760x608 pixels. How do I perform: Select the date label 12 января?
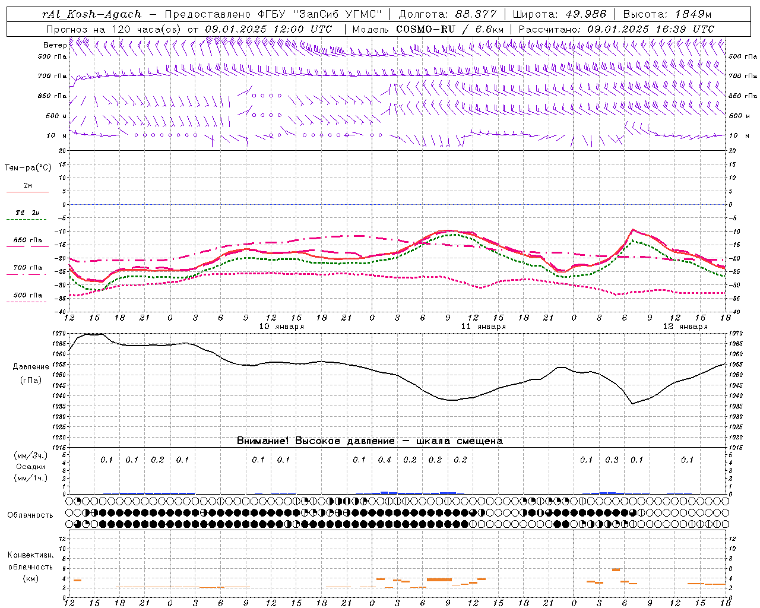685,327
